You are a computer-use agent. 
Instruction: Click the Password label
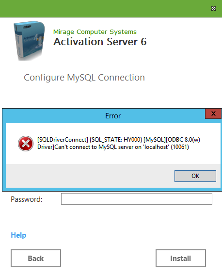(x=27, y=199)
